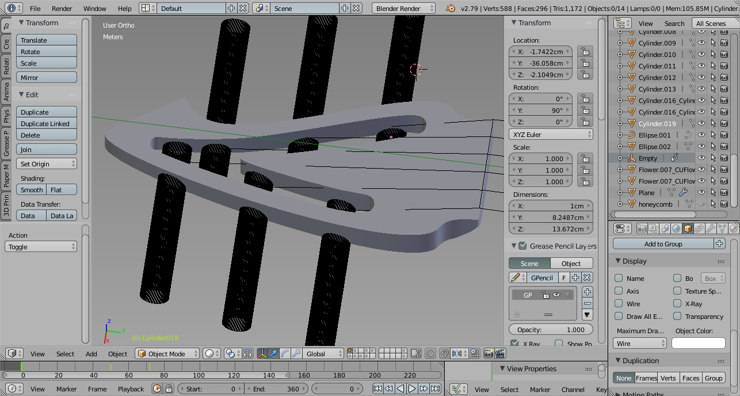Delete the Default screen layout
The width and height of the screenshot is (740, 396).
[243, 8]
